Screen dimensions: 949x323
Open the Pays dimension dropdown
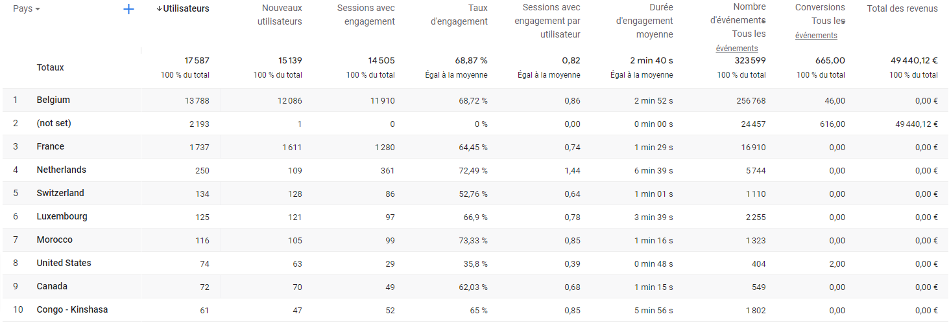(x=27, y=9)
